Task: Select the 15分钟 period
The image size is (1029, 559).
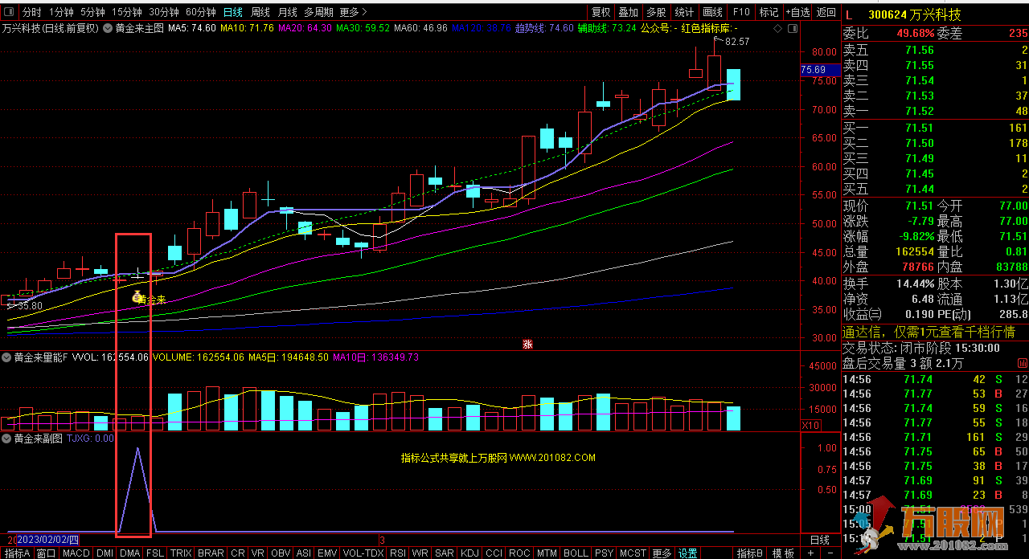Action: click(127, 12)
